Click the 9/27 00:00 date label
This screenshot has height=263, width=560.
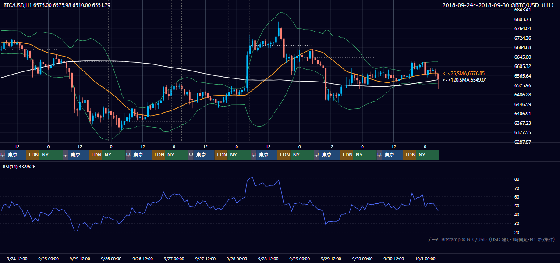click(174, 259)
